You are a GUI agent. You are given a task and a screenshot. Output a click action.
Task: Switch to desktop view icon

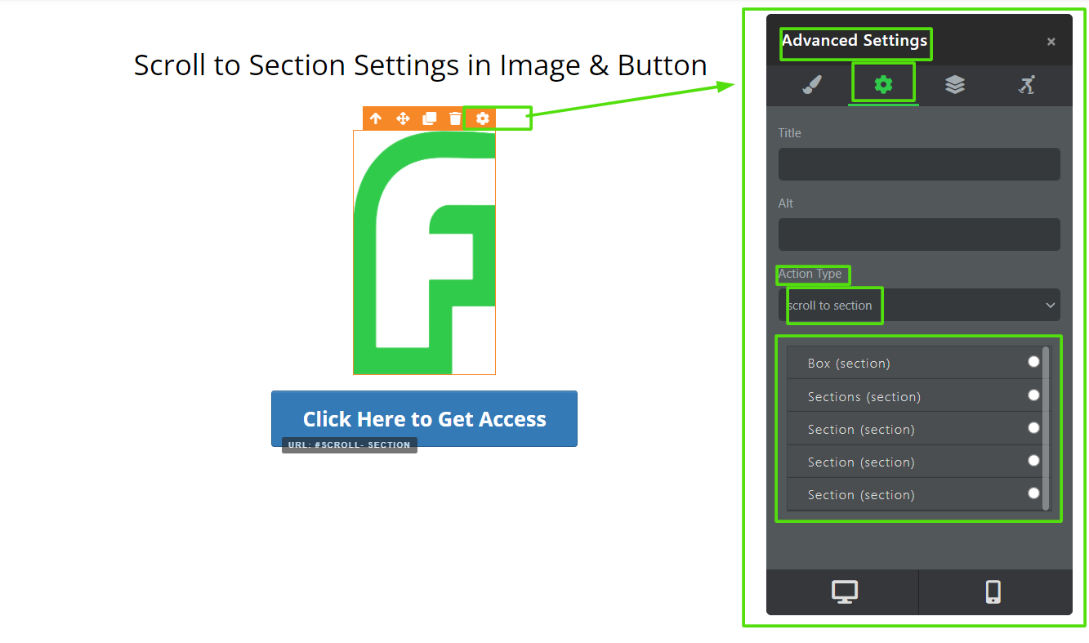tap(844, 592)
